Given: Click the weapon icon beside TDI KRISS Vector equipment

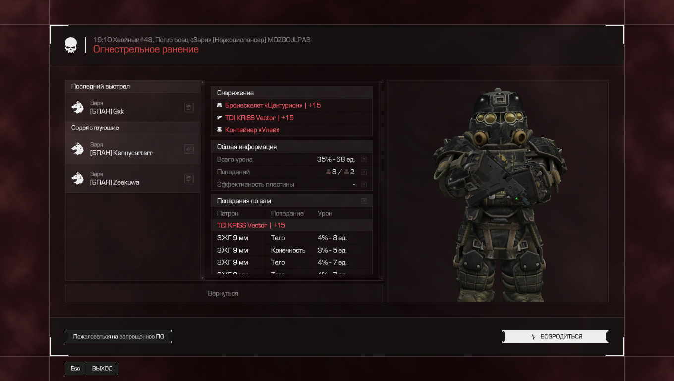Looking at the screenshot, I should point(220,118).
